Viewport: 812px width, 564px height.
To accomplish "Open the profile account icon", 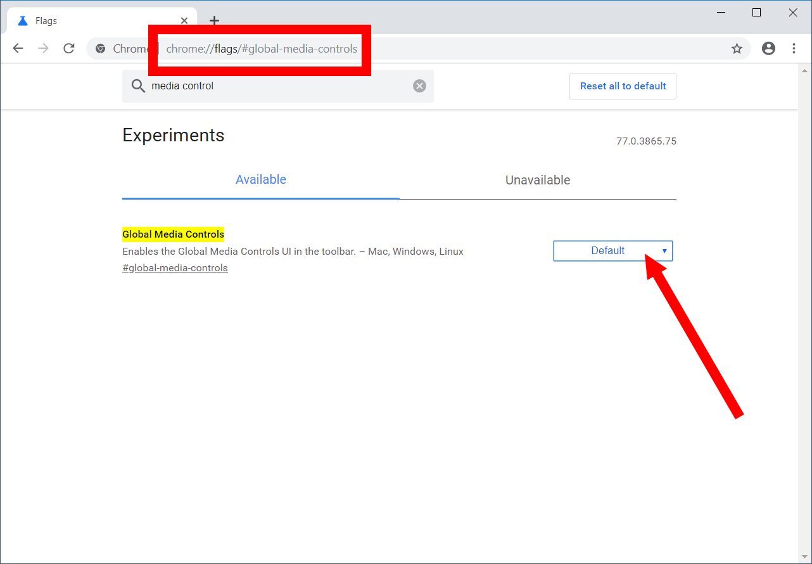I will pyautogui.click(x=768, y=48).
